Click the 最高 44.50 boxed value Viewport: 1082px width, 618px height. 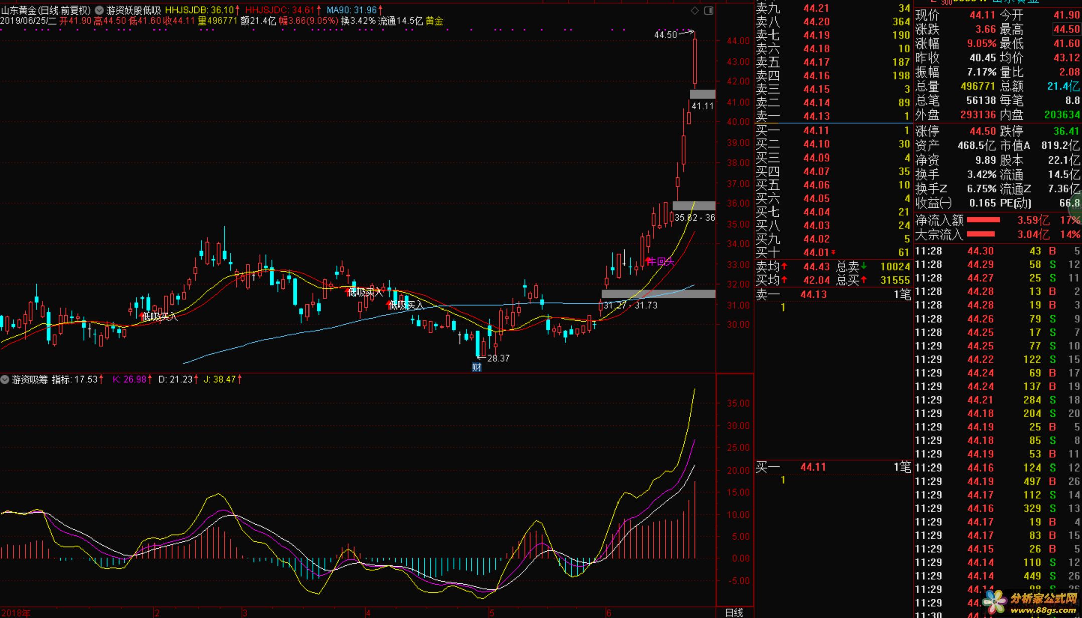click(1066, 29)
